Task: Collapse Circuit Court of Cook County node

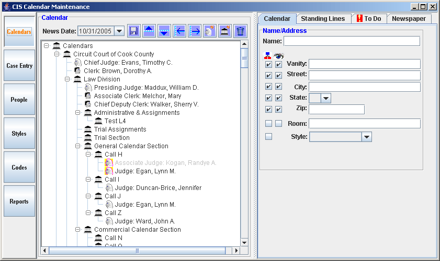Action: [x=57, y=54]
